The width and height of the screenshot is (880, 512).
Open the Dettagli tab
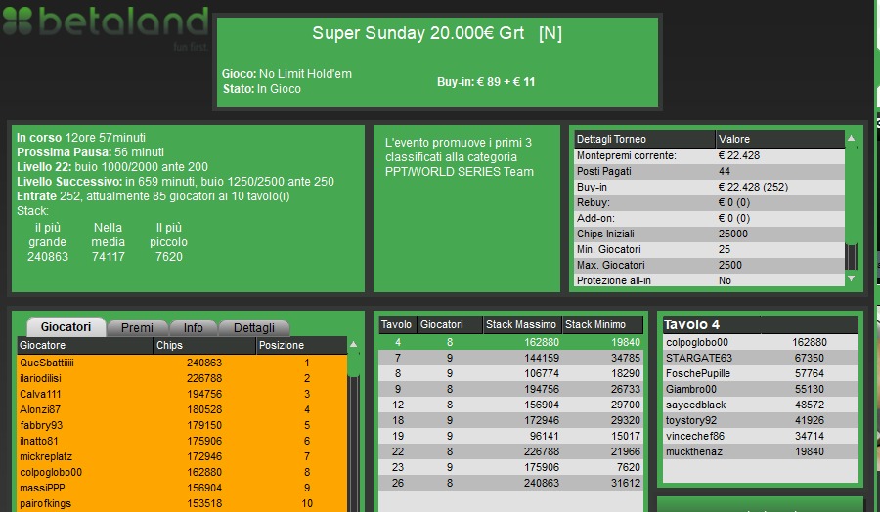tap(253, 328)
